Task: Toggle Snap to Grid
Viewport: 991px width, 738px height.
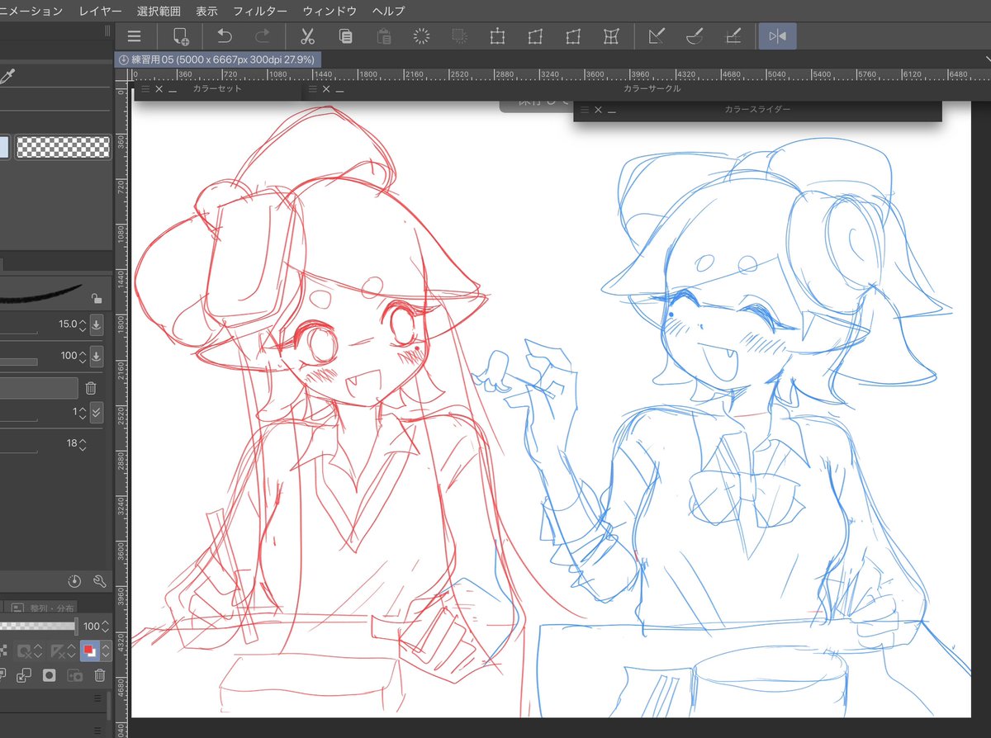Action: (733, 35)
